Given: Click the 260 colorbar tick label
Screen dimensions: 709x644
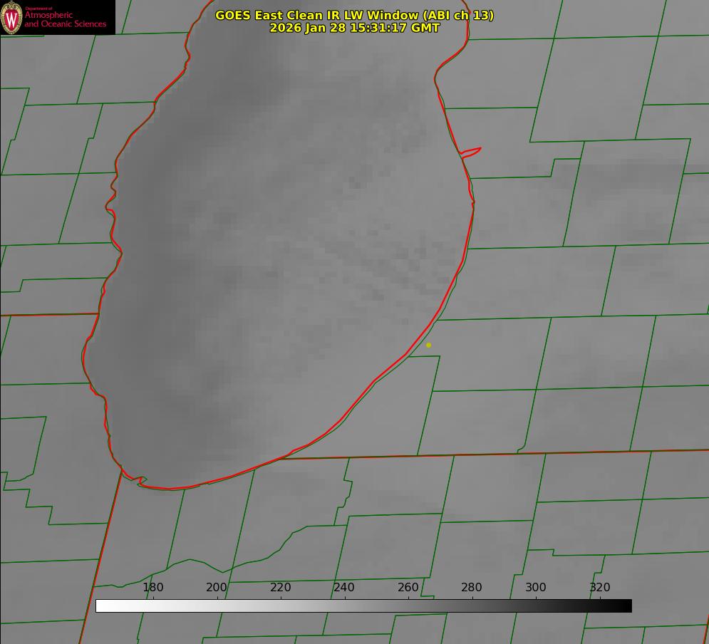Looking at the screenshot, I should pos(408,588).
